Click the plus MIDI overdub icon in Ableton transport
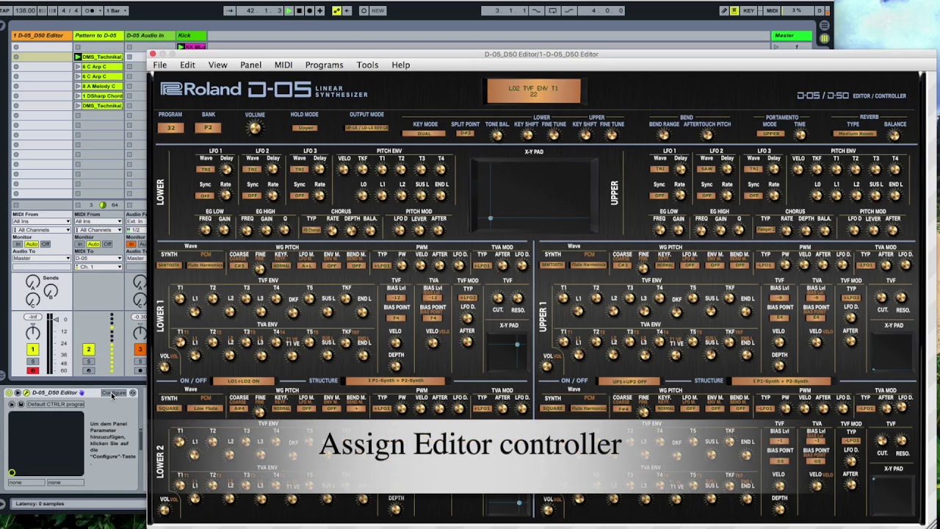The height and width of the screenshot is (529, 940). pyautogui.click(x=319, y=10)
